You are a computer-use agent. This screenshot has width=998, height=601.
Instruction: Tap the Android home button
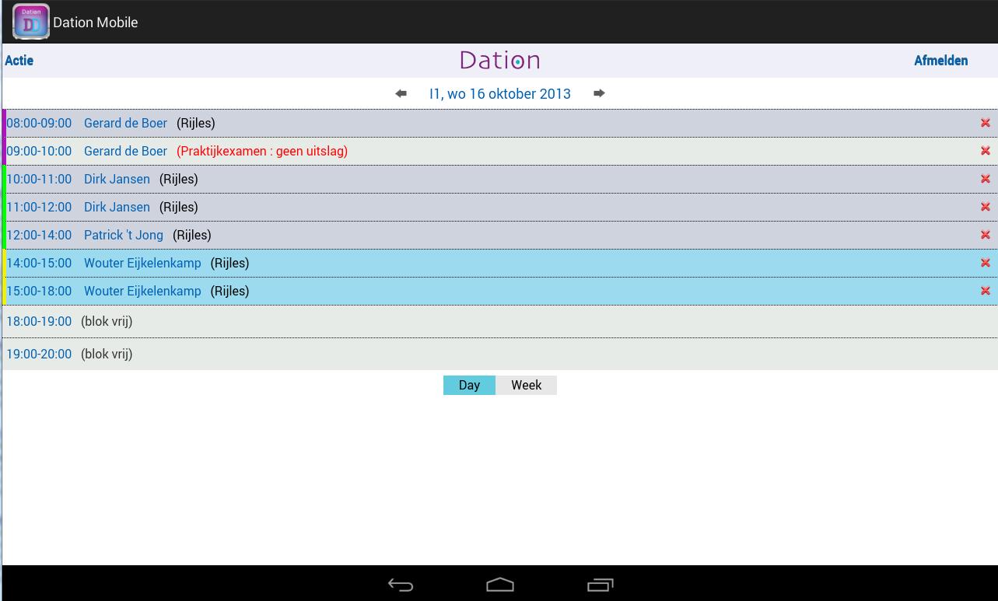(499, 584)
